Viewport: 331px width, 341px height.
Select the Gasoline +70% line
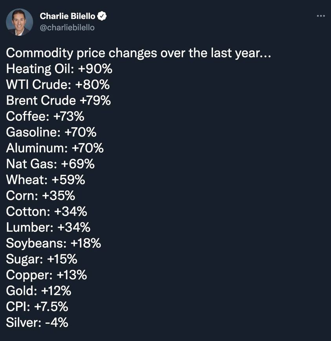click(51, 132)
